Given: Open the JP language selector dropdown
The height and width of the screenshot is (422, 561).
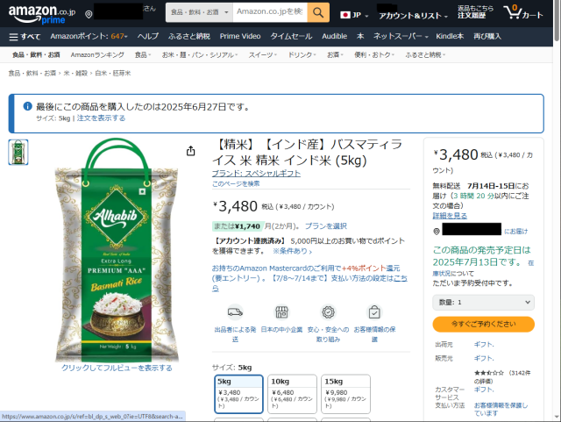Looking at the screenshot, I should pos(354,15).
